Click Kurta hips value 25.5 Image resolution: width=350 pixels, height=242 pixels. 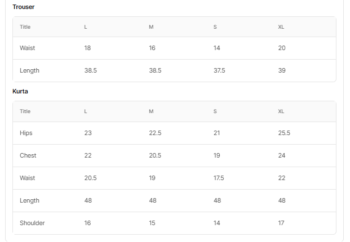click(284, 133)
